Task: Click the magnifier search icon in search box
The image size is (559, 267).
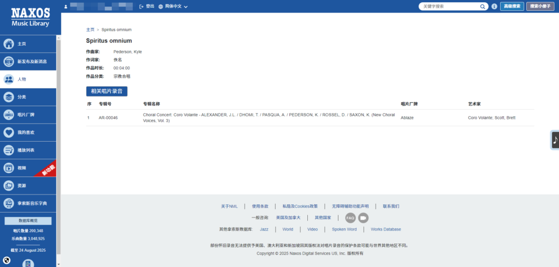Action: click(x=483, y=7)
